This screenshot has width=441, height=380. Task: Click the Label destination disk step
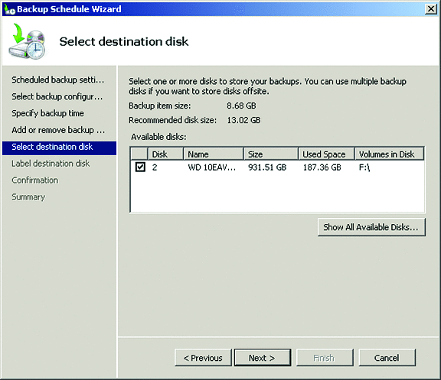(x=51, y=164)
